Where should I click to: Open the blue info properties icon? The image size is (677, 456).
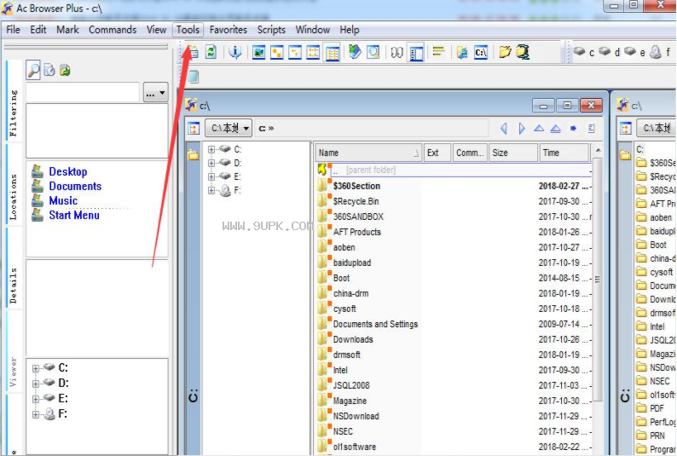point(235,52)
